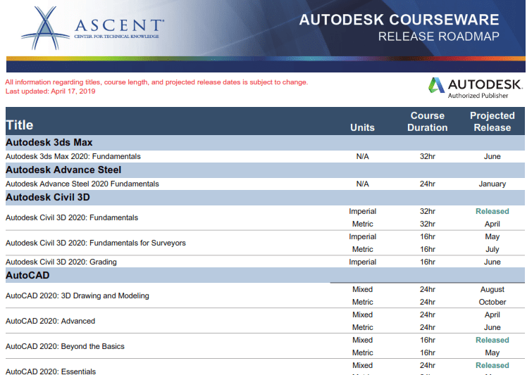Click the rainbow gradient stripe below the banner
The image size is (527, 375).
[263, 59]
